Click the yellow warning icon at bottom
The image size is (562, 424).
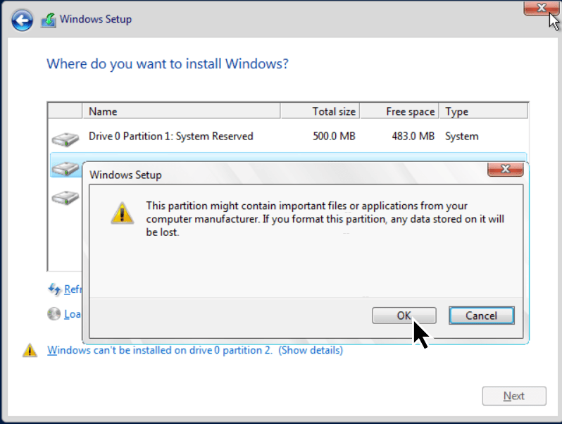click(30, 350)
